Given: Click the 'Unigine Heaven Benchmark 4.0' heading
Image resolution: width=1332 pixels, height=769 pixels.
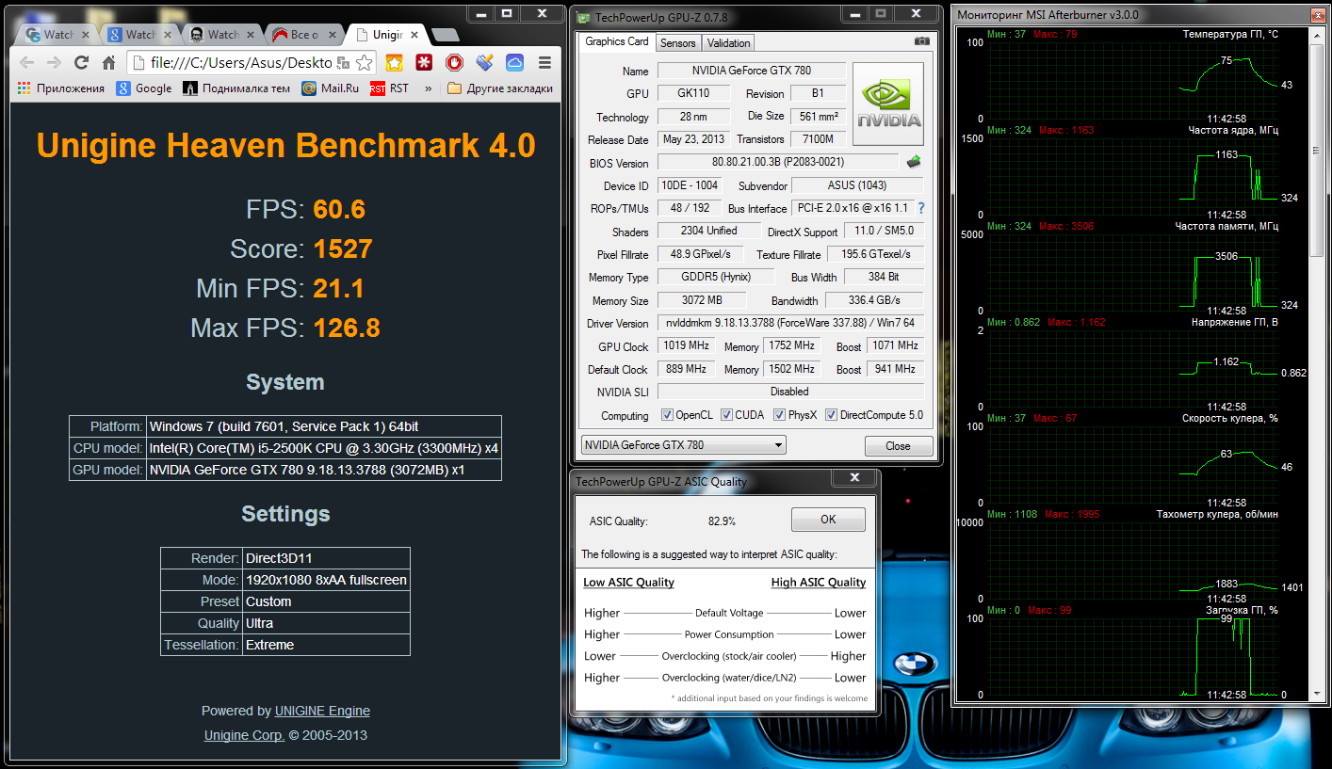Looking at the screenshot, I should point(285,145).
